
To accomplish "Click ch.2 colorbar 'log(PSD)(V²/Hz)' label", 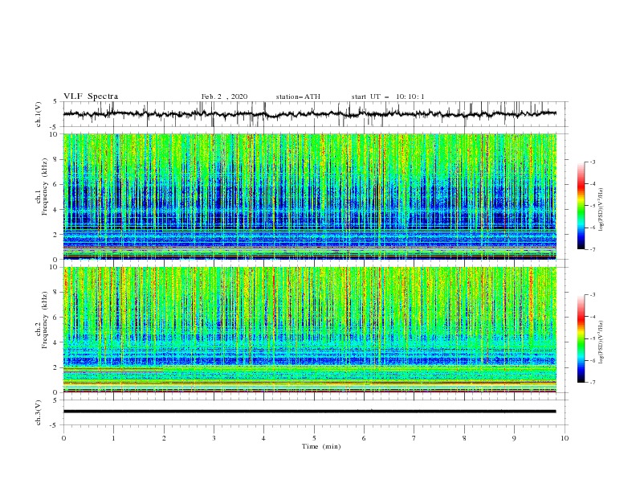I will [x=601, y=342].
